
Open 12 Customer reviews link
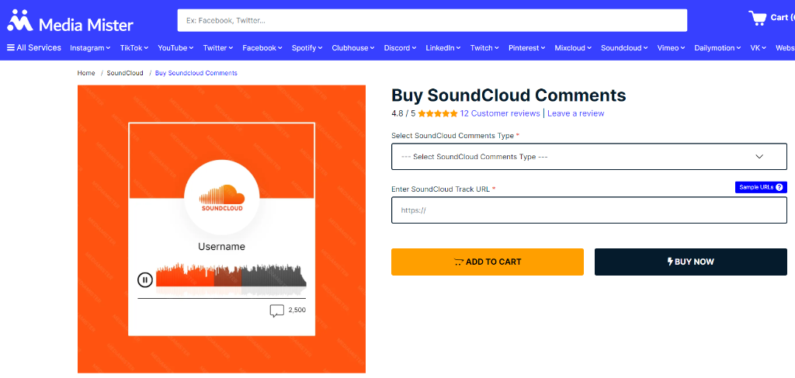point(500,113)
